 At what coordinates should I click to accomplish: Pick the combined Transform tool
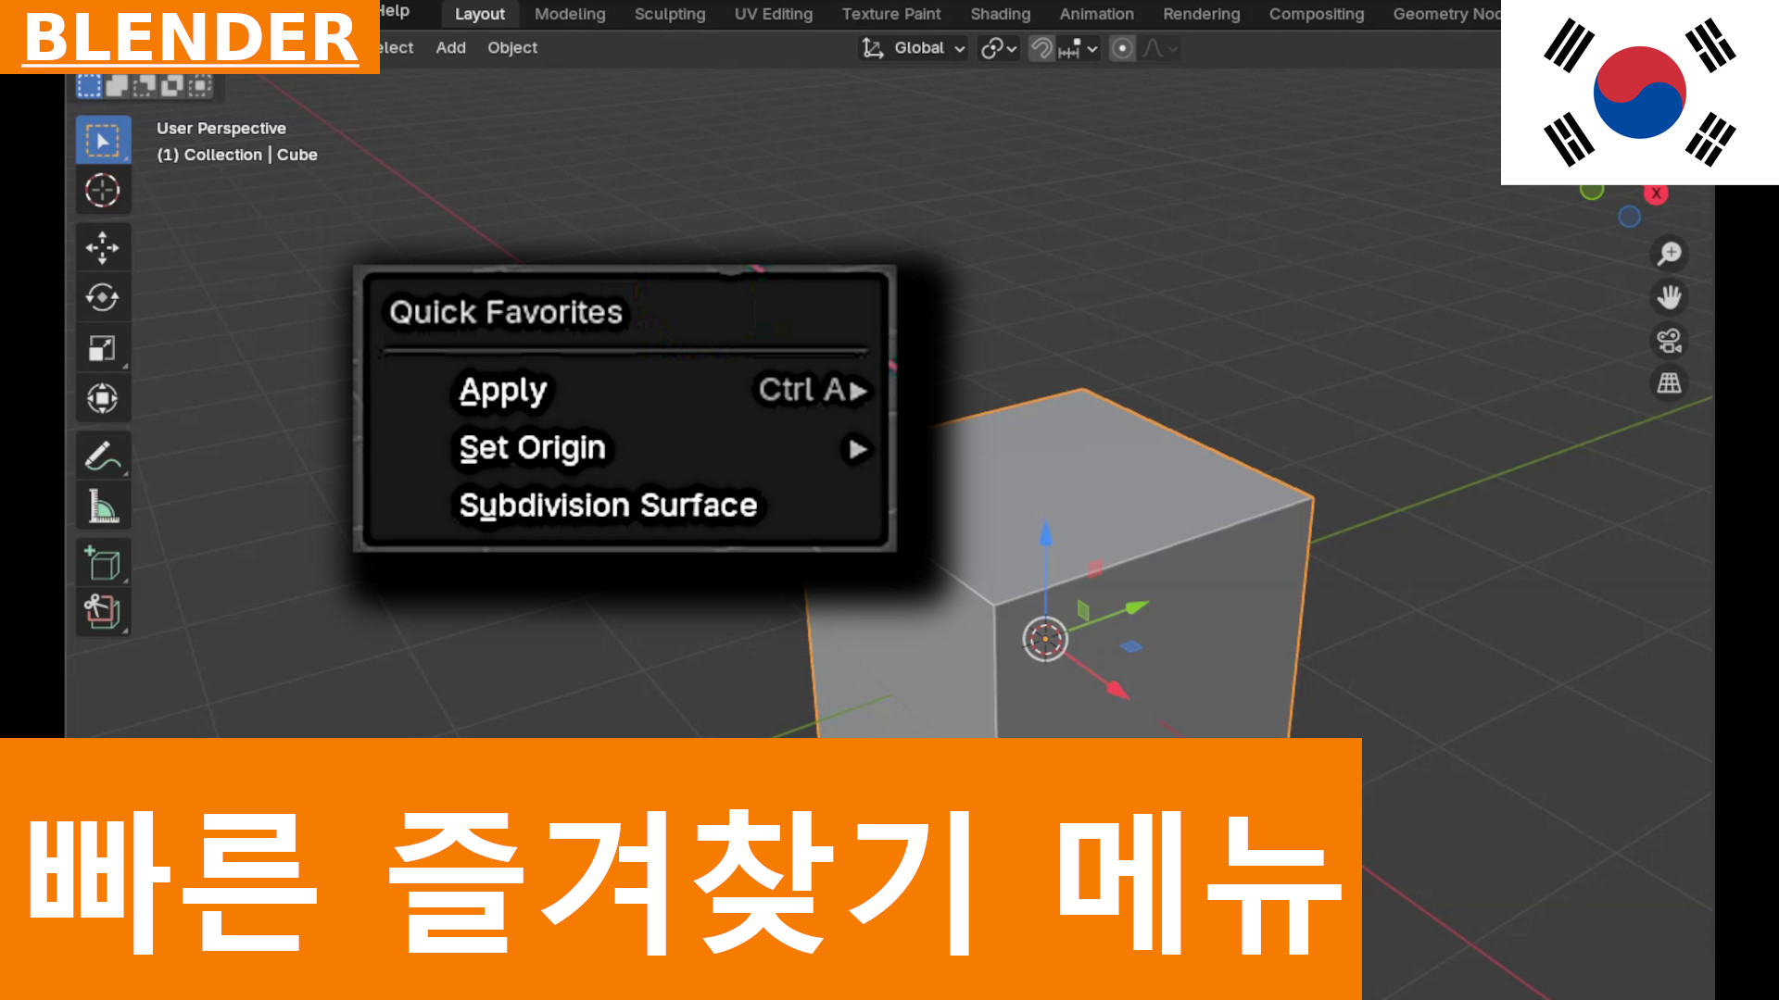tap(103, 398)
